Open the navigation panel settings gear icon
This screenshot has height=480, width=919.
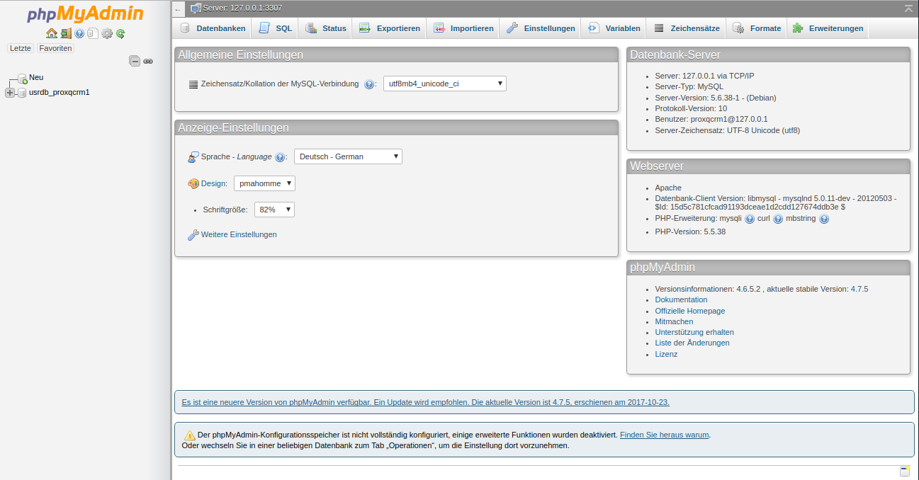tap(107, 33)
